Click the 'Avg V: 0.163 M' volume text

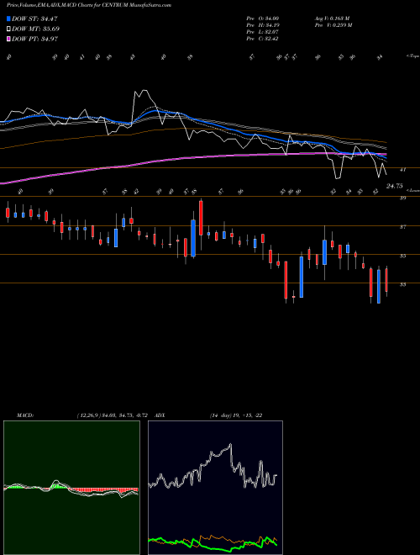tap(332, 18)
